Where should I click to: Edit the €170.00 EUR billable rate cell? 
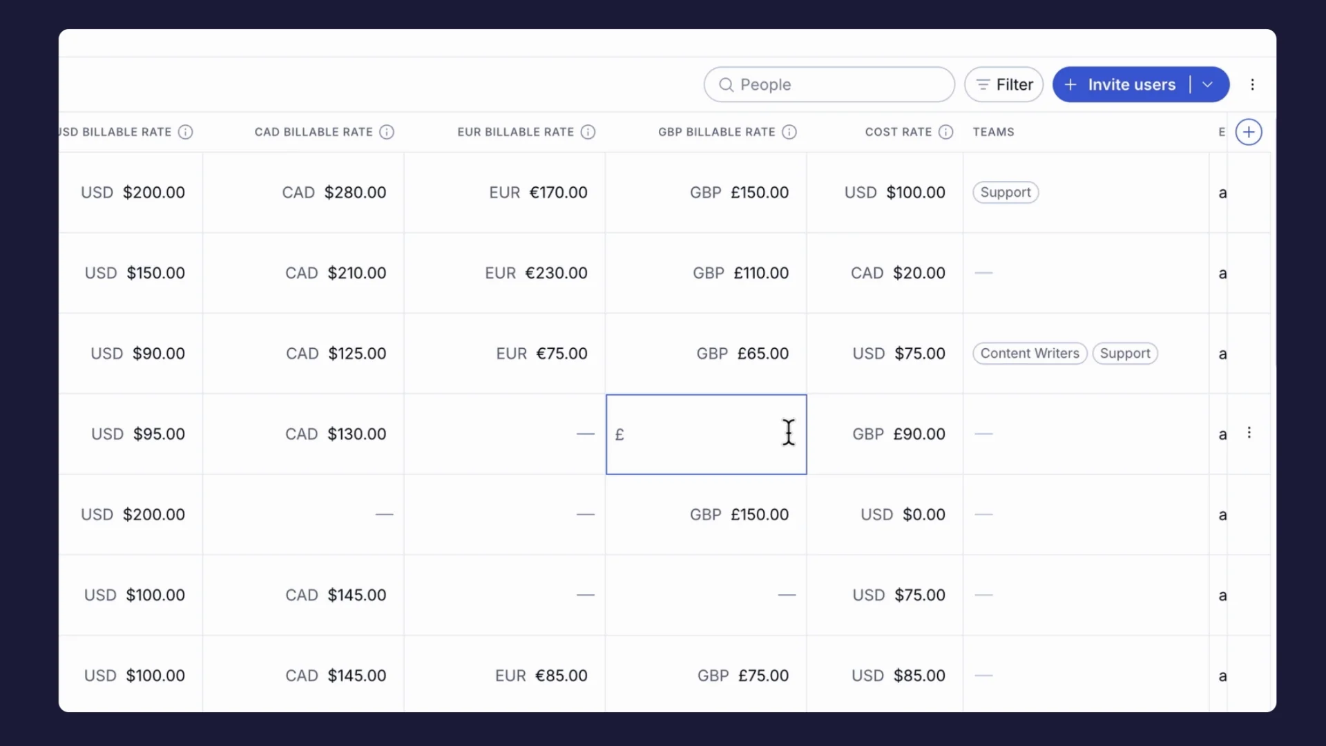(x=538, y=193)
